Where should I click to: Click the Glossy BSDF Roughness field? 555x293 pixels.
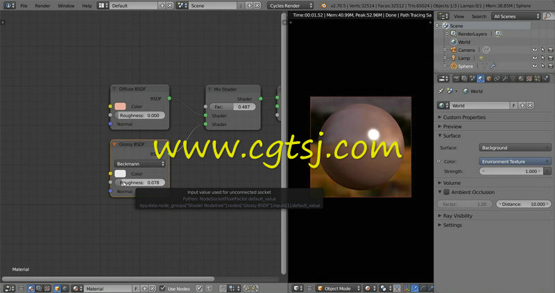point(140,183)
